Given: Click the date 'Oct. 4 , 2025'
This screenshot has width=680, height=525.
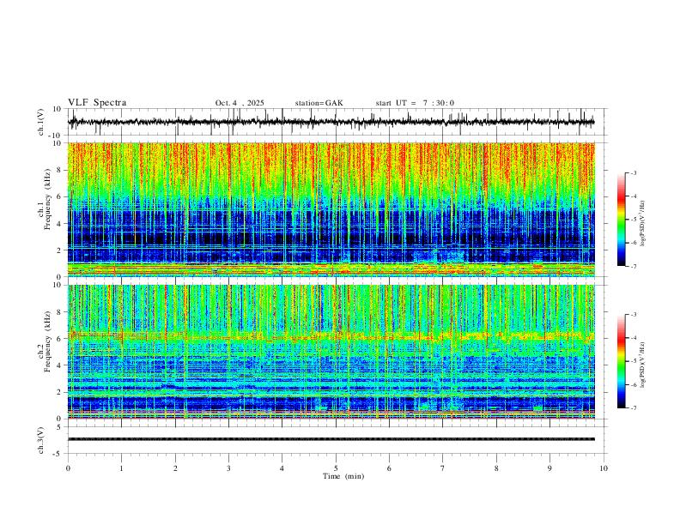Looking at the screenshot, I should coord(240,103).
